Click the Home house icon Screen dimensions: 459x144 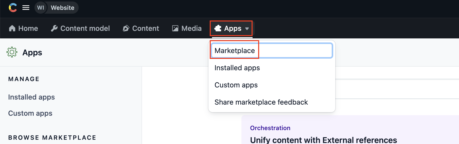click(12, 28)
